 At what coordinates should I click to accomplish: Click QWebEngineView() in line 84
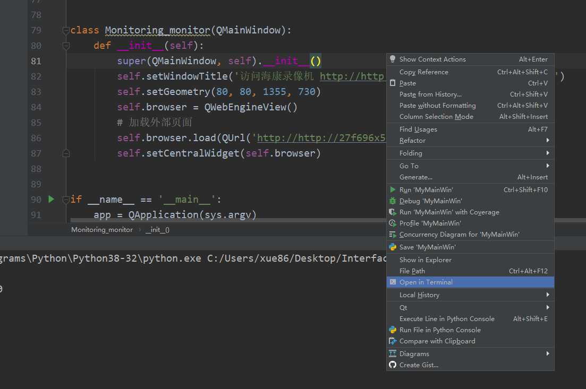click(x=250, y=107)
